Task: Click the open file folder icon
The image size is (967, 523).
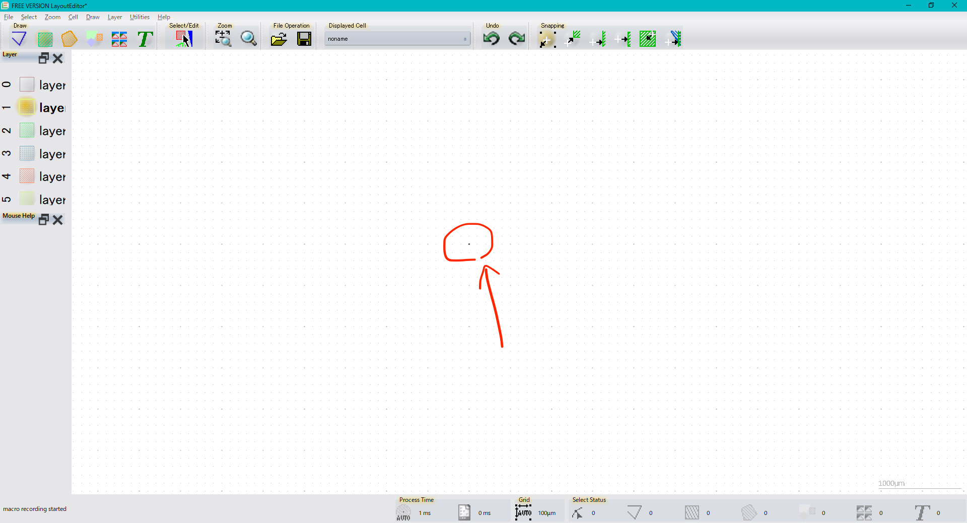Action: (279, 39)
